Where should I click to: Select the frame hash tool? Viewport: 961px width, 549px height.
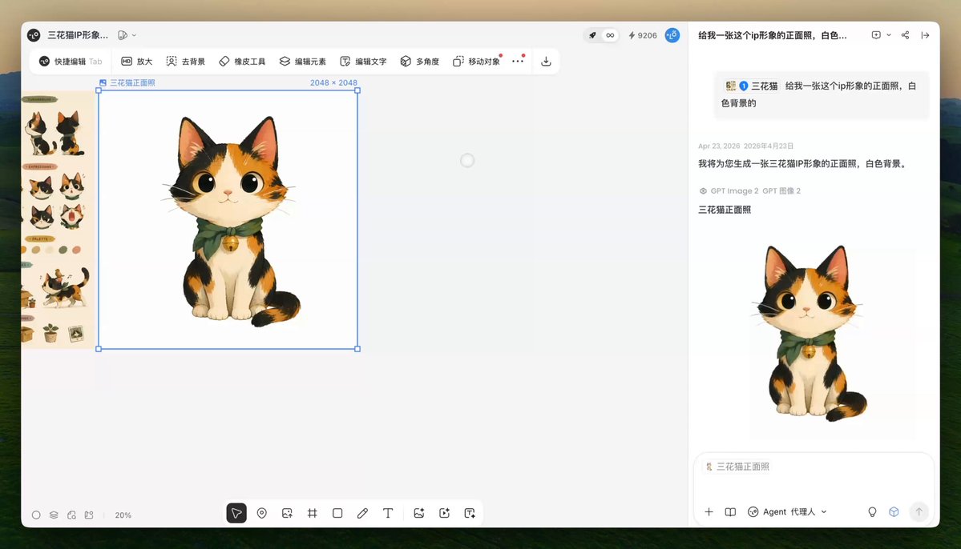[x=312, y=513]
